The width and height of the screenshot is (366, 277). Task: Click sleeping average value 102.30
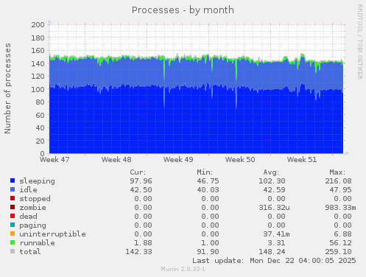[272, 181]
